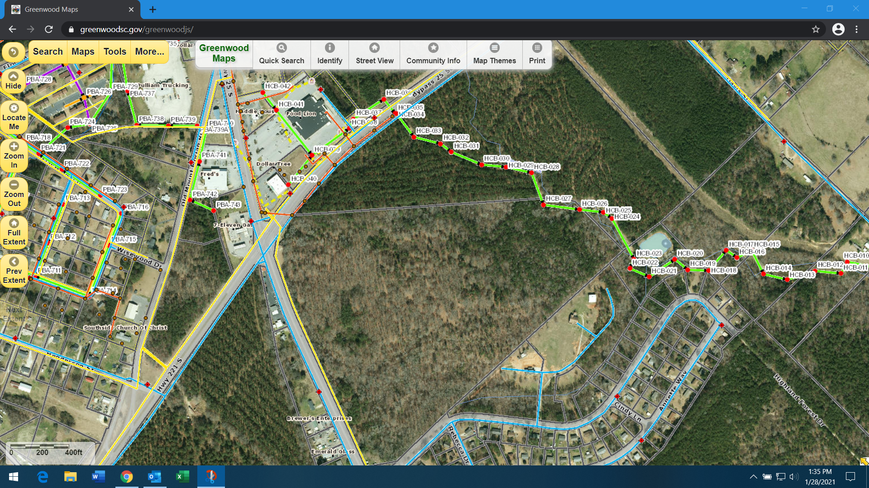Viewport: 869px width, 488px height.
Task: Hide the side navigation toolbar
Action: pos(14,80)
